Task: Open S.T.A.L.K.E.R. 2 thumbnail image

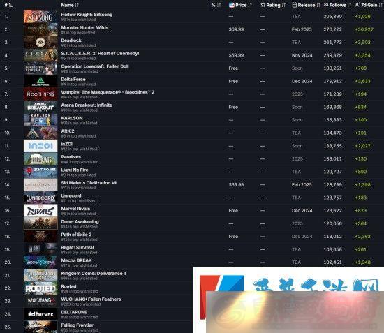Action: (x=40, y=55)
